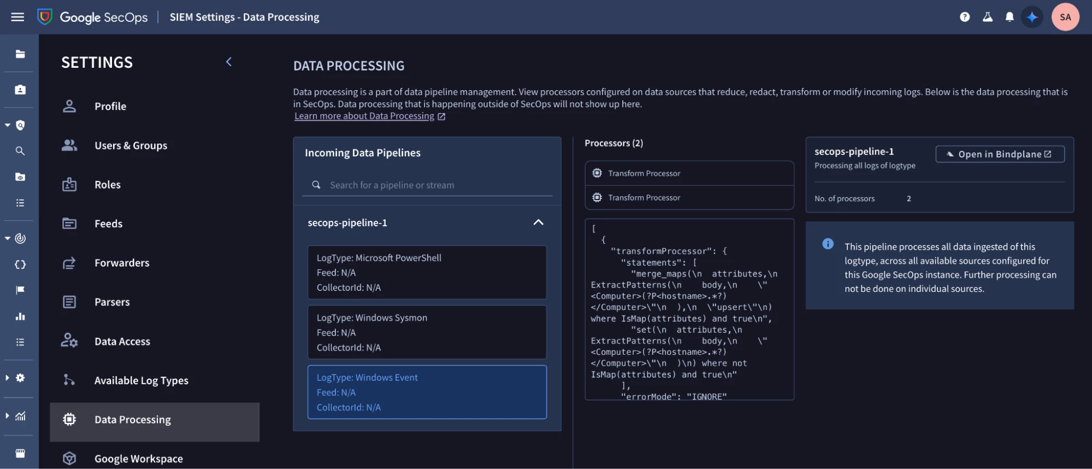This screenshot has width=1092, height=469.
Task: Select the Windows Event log type card
Action: pos(427,392)
